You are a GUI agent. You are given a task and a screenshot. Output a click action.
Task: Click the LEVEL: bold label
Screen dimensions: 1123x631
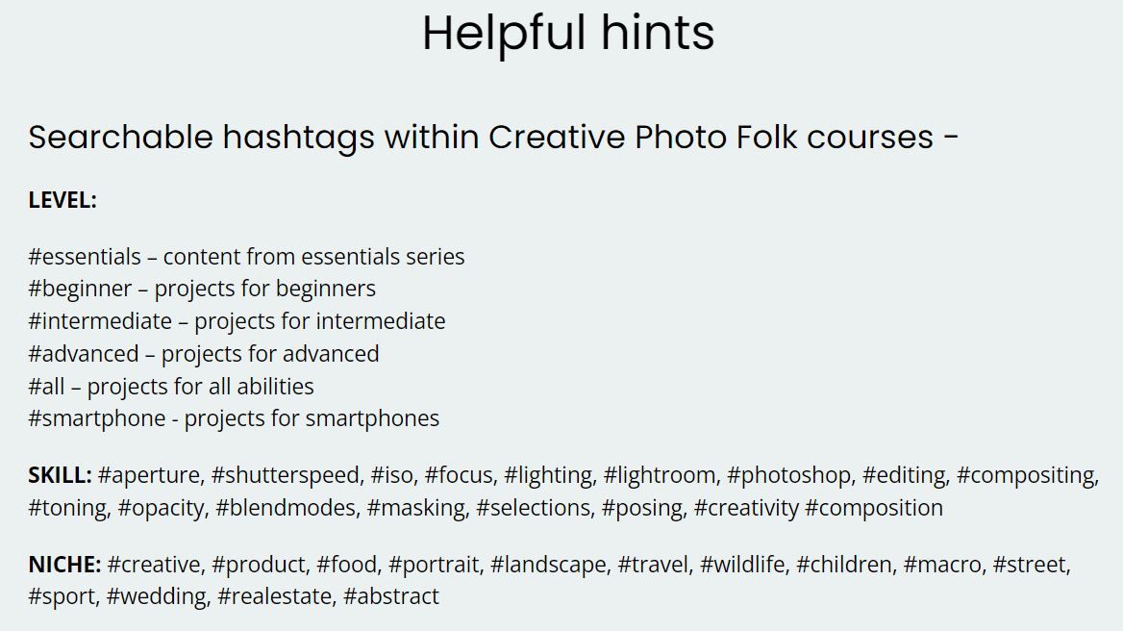click(x=62, y=200)
